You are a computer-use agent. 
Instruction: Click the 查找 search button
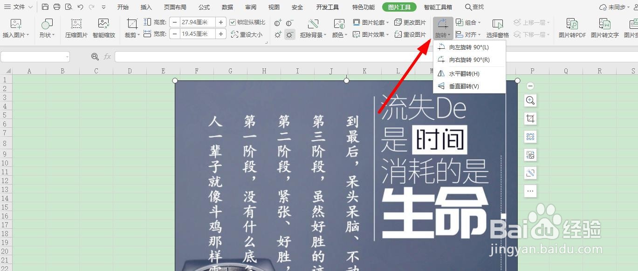pyautogui.click(x=474, y=7)
